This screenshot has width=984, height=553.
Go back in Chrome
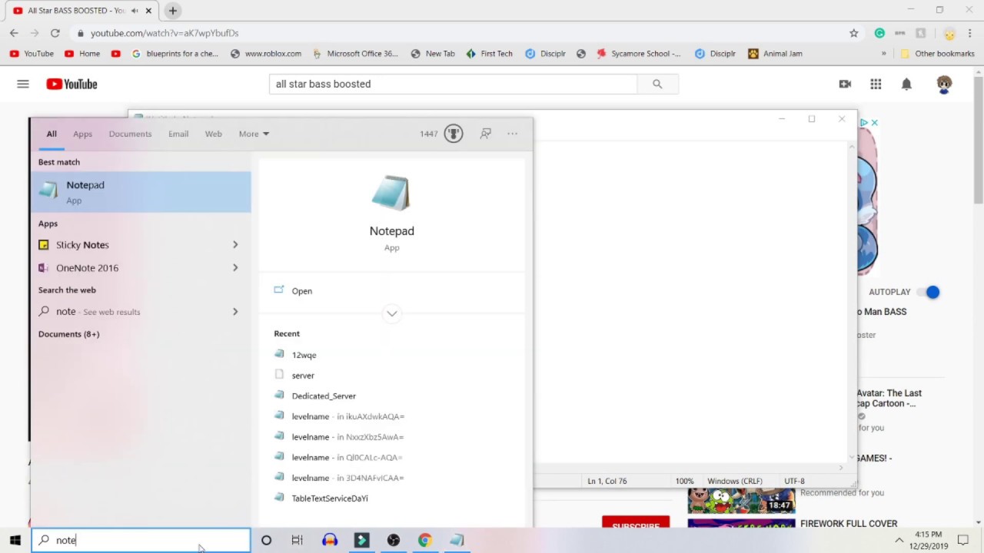14,33
